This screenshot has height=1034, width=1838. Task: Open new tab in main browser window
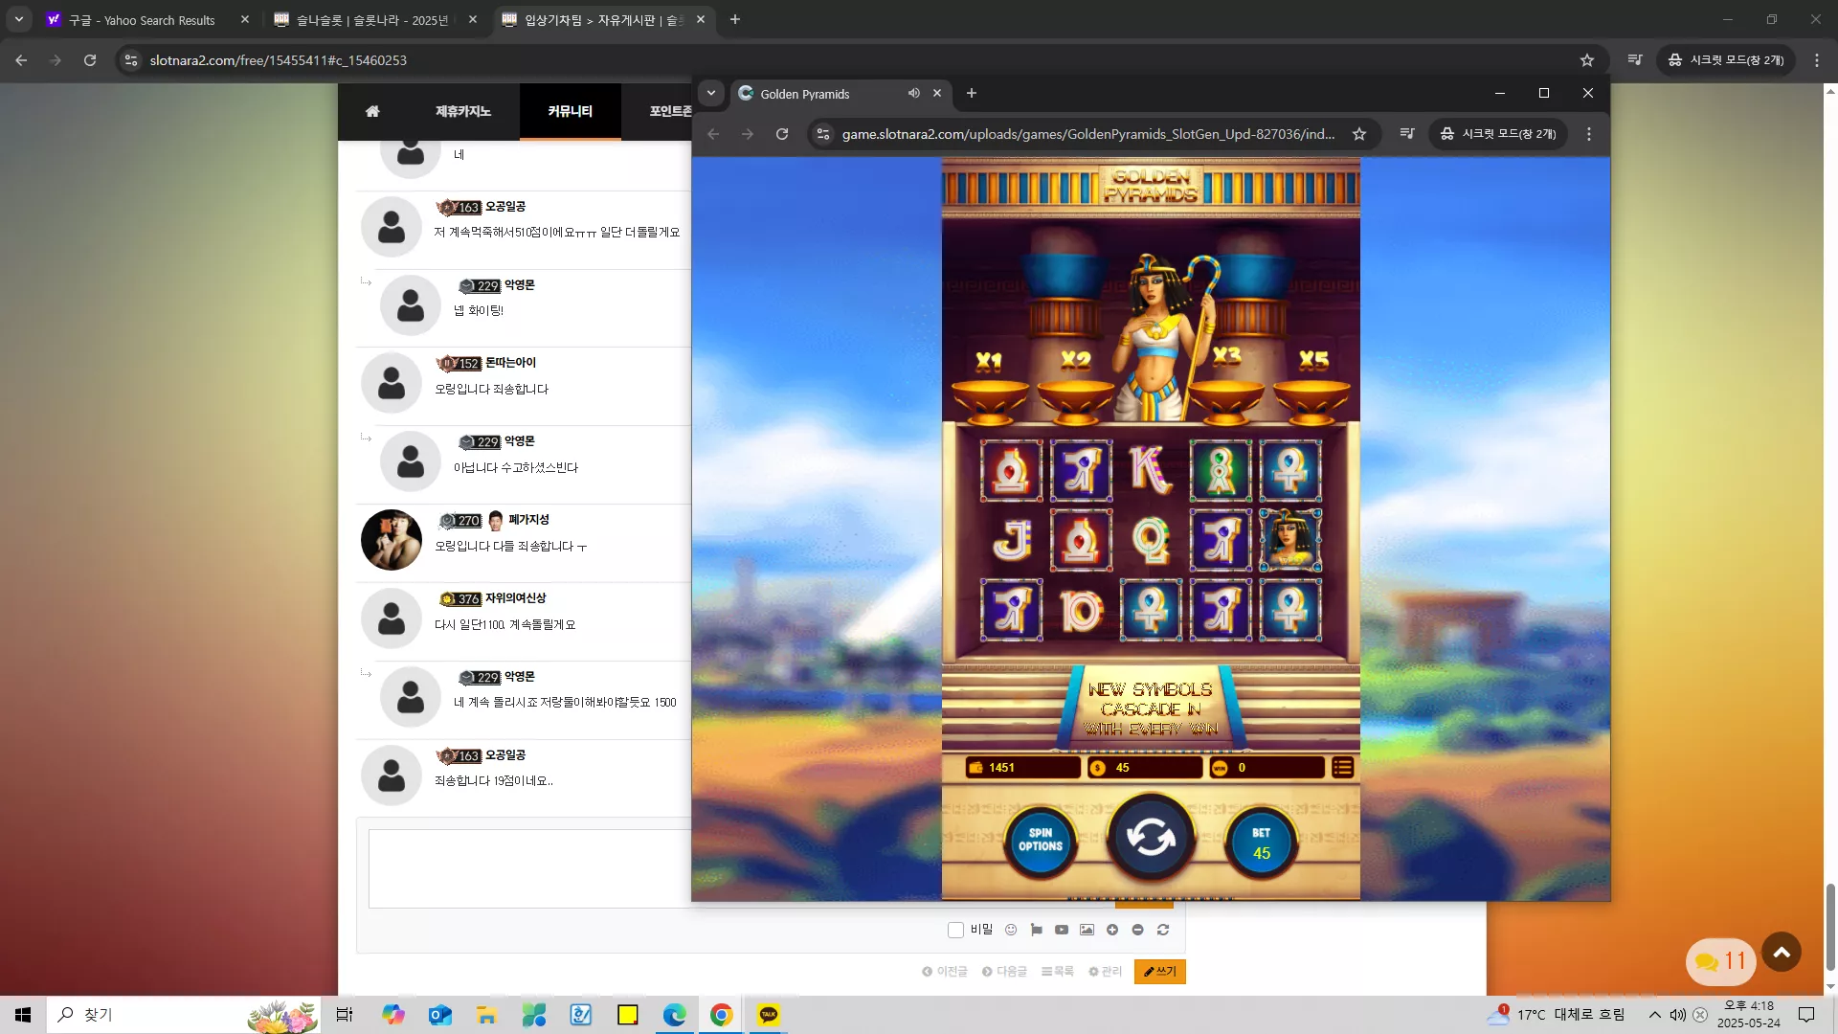tap(735, 19)
